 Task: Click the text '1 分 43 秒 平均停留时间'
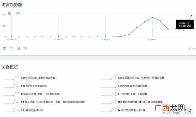tap(34, 86)
